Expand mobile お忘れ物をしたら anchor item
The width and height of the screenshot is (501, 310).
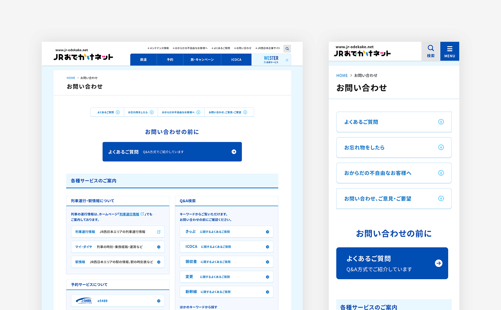(394, 147)
